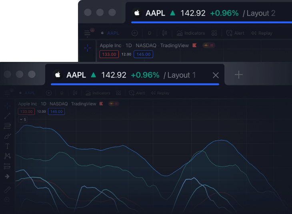The width and height of the screenshot is (292, 214).
Task: Open indicator templates grid in Layout 1
Action: tap(119, 93)
